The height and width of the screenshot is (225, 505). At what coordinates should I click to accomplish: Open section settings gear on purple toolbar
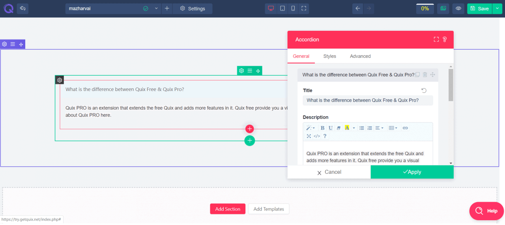(x=4, y=44)
